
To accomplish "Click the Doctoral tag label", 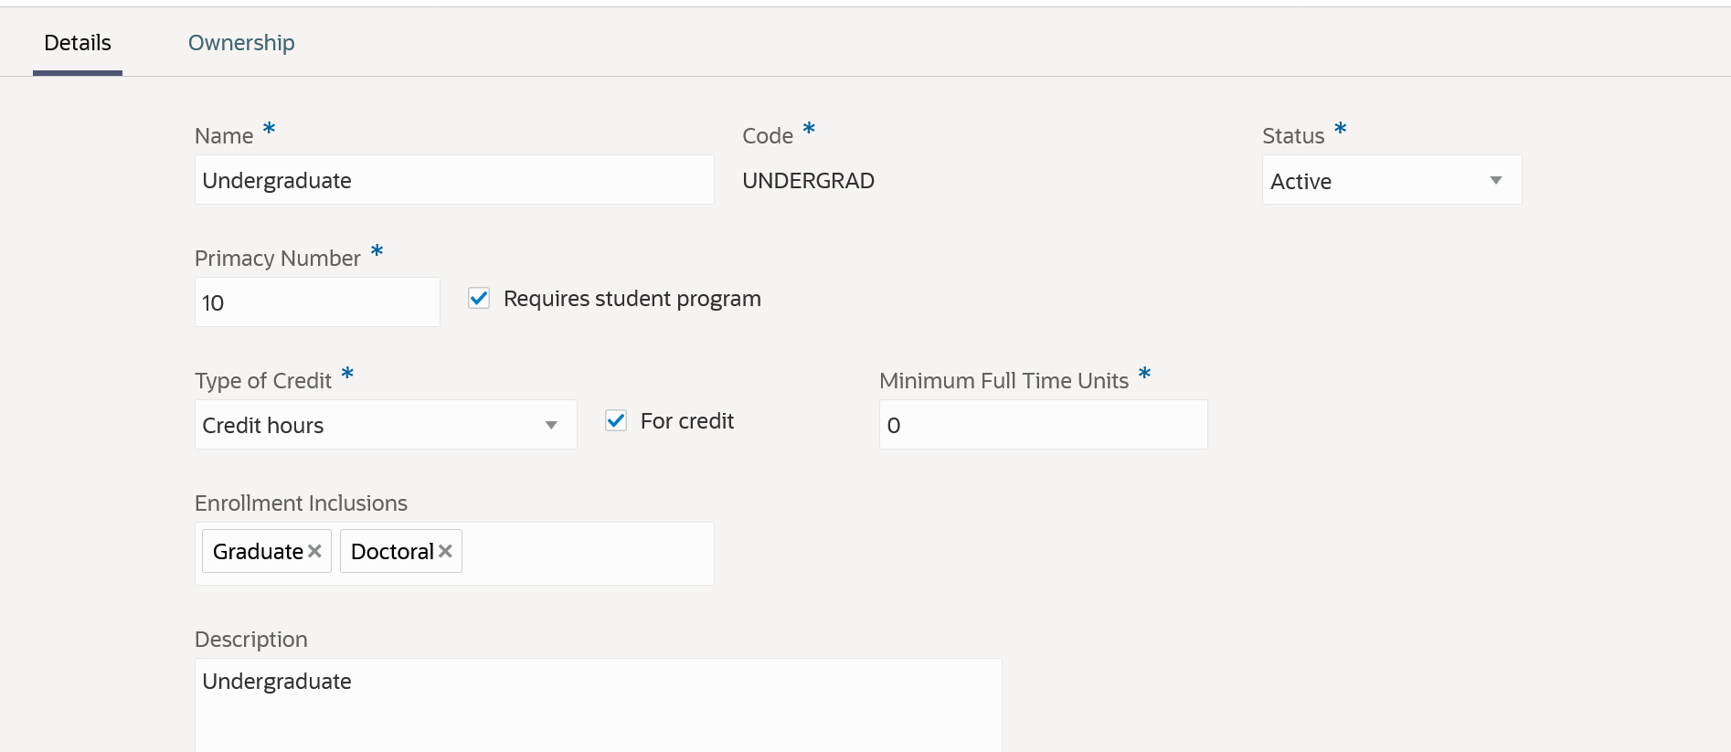I will pos(392,551).
